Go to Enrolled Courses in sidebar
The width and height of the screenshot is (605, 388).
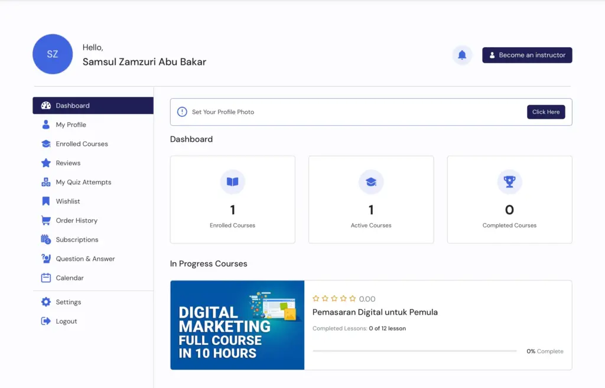(x=82, y=144)
